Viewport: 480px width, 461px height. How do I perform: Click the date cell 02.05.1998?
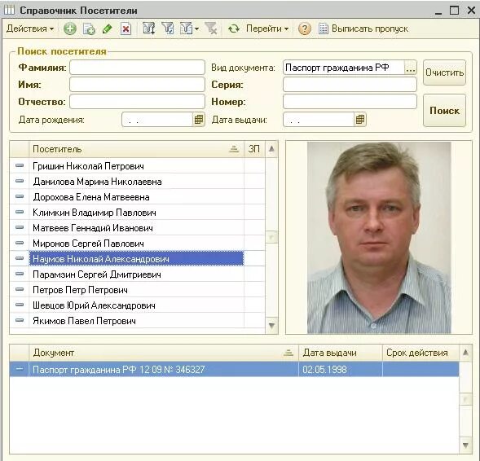(x=341, y=369)
